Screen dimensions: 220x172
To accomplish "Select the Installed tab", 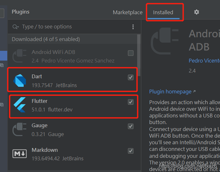I will tap(163, 12).
